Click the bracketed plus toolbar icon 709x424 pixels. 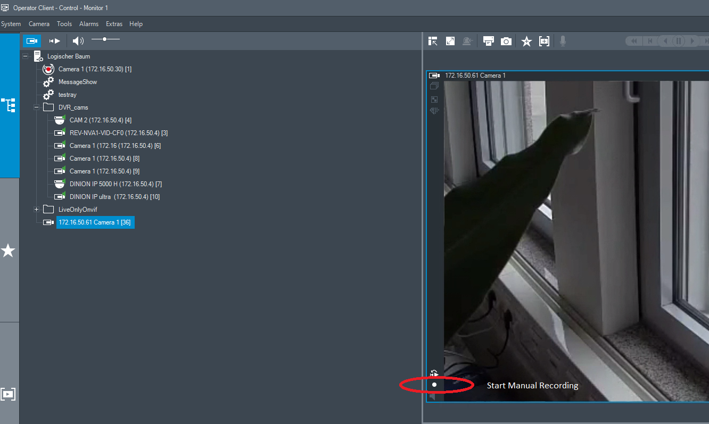point(544,41)
